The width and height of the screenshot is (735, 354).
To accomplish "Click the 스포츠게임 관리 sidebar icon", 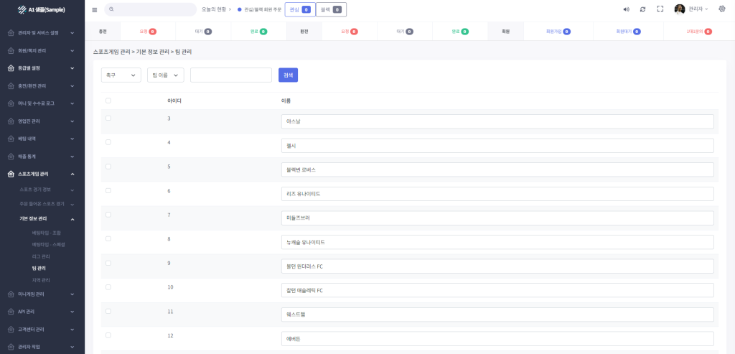I will pyautogui.click(x=11, y=174).
